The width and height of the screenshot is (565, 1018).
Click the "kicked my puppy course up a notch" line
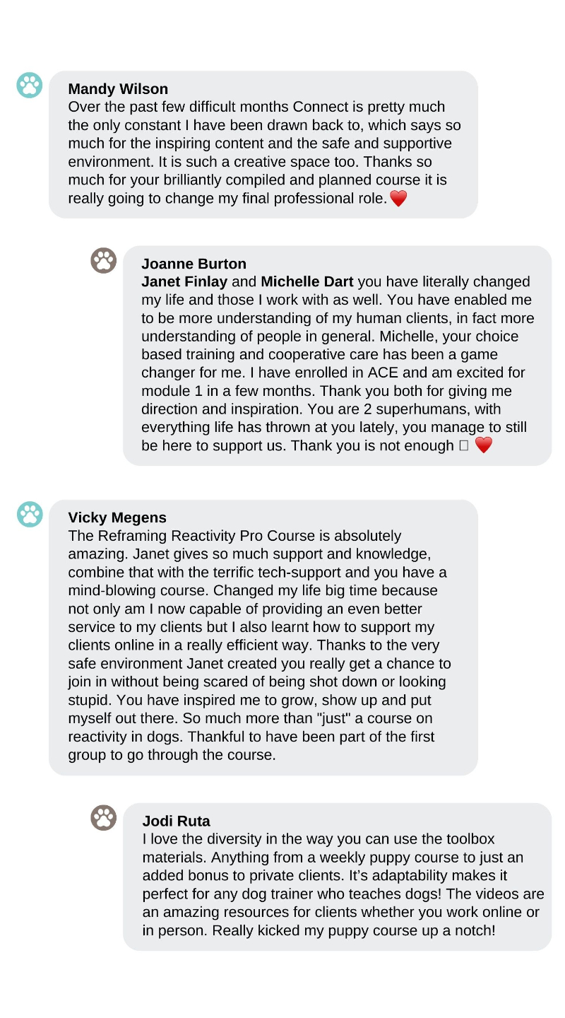click(319, 930)
